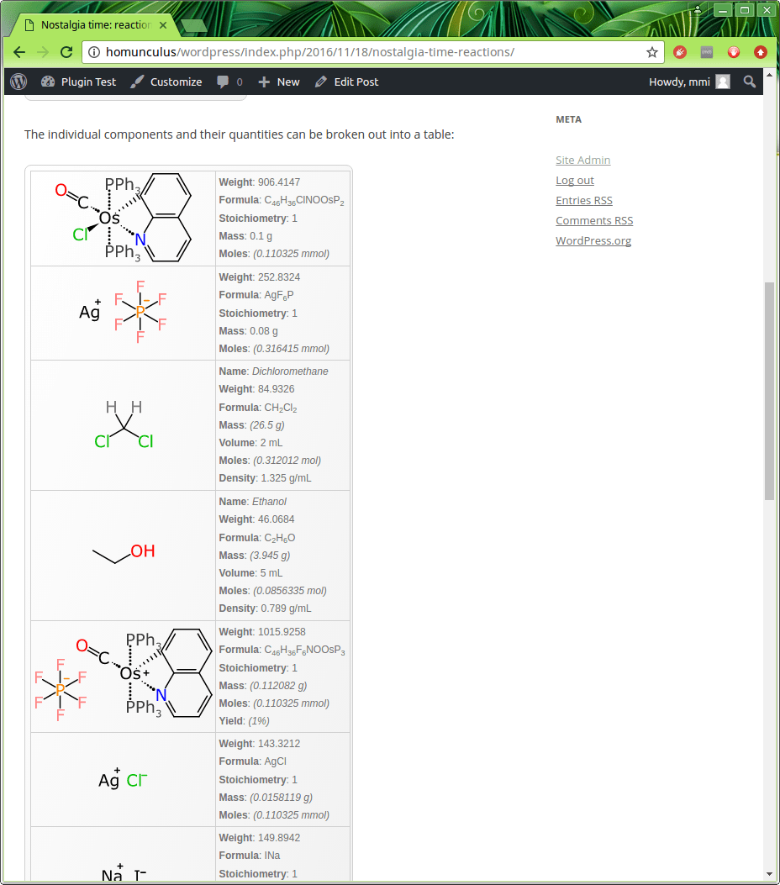Open the Customize option
The height and width of the screenshot is (885, 780).
tap(166, 82)
